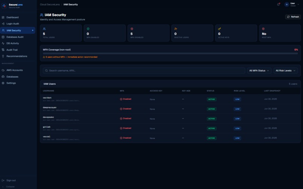The height and width of the screenshot is (189, 303).
Task: Click the Recommendations lightbulb icon
Action: [3, 56]
